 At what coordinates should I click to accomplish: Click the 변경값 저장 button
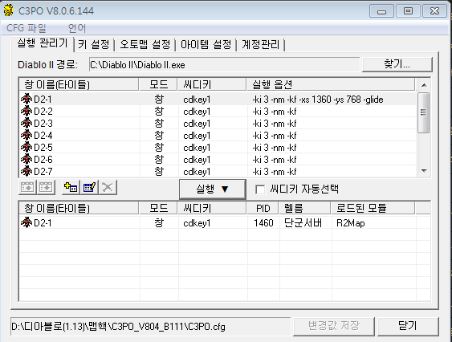pyautogui.click(x=334, y=326)
